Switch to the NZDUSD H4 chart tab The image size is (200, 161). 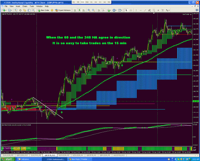[78, 155]
